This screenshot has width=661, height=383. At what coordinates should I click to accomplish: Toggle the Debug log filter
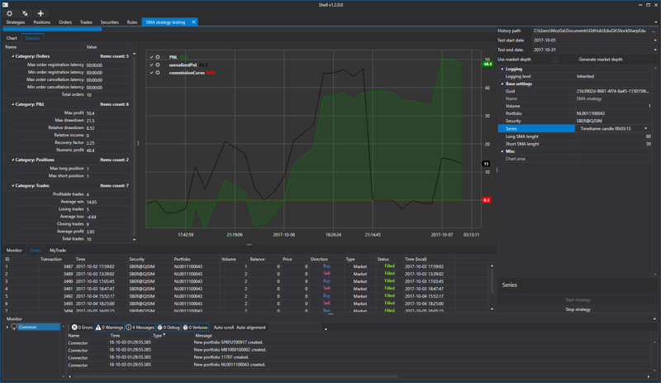click(169, 328)
